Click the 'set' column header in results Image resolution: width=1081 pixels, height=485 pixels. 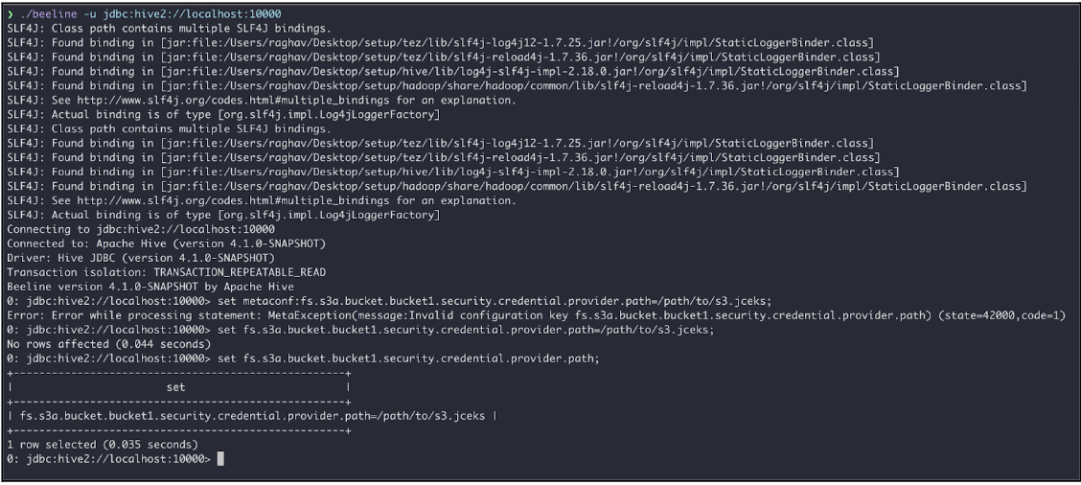pos(176,387)
